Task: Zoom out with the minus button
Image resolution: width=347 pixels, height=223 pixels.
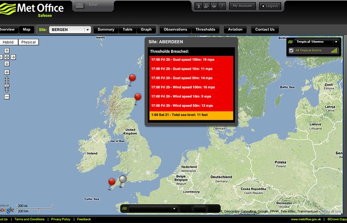Action: click(7, 97)
